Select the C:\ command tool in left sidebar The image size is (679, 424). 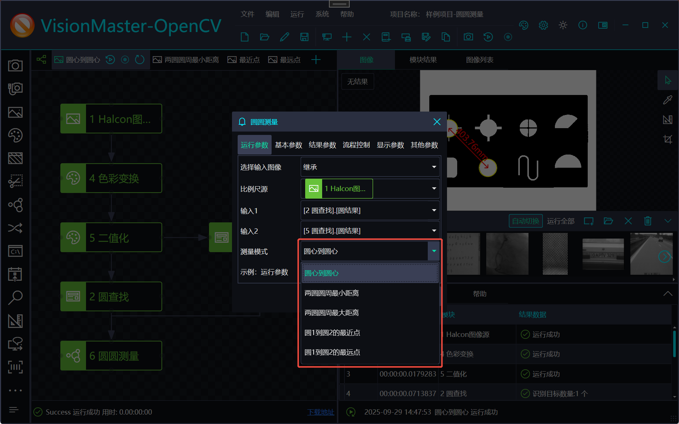[x=15, y=251]
